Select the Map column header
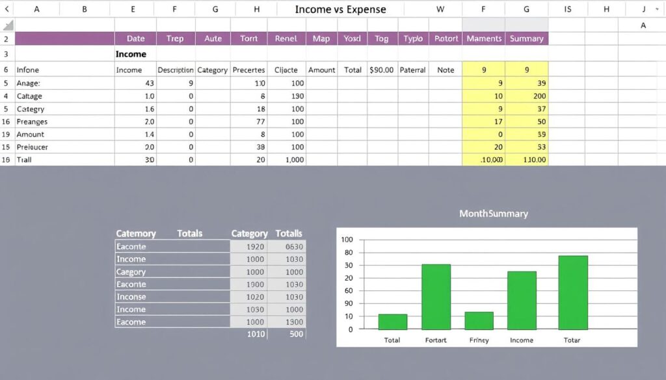Viewport: 666px width, 380px height. click(x=321, y=38)
